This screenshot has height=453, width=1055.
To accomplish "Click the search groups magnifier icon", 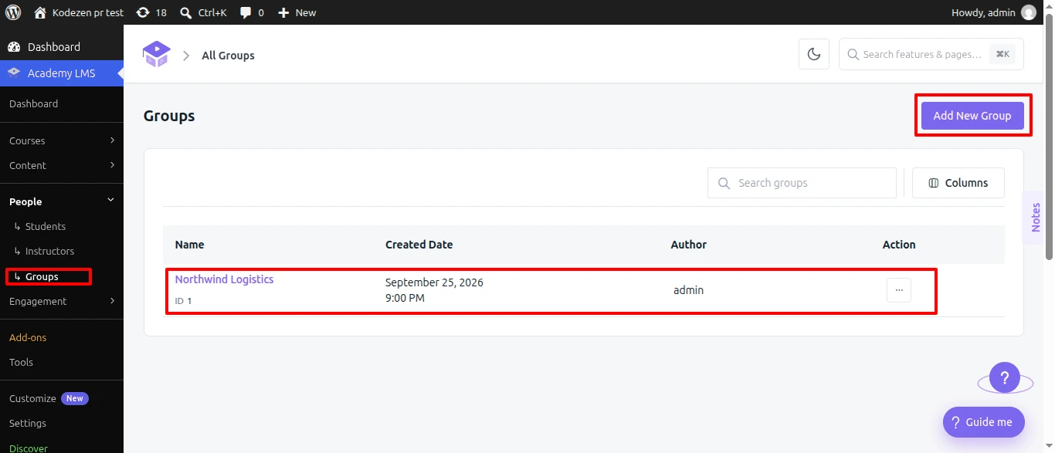I will 724,183.
